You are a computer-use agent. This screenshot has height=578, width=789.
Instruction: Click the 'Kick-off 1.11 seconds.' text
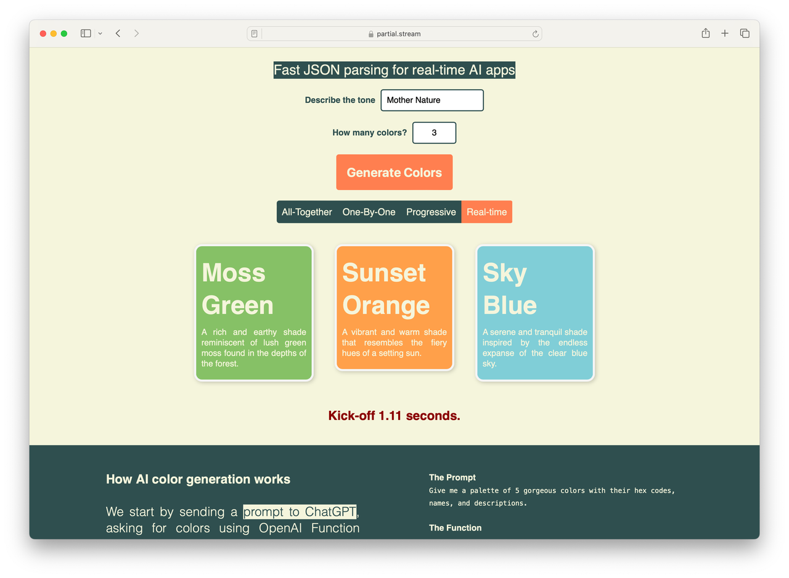[394, 416]
